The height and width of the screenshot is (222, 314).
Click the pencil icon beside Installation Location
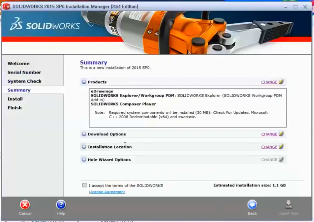click(281, 147)
